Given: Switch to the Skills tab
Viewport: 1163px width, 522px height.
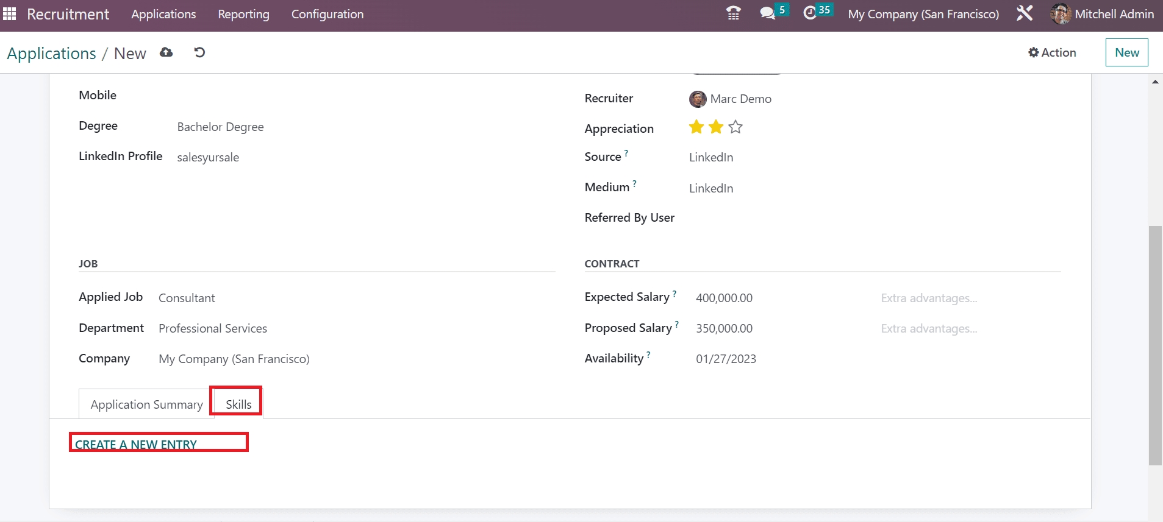Looking at the screenshot, I should click(238, 404).
